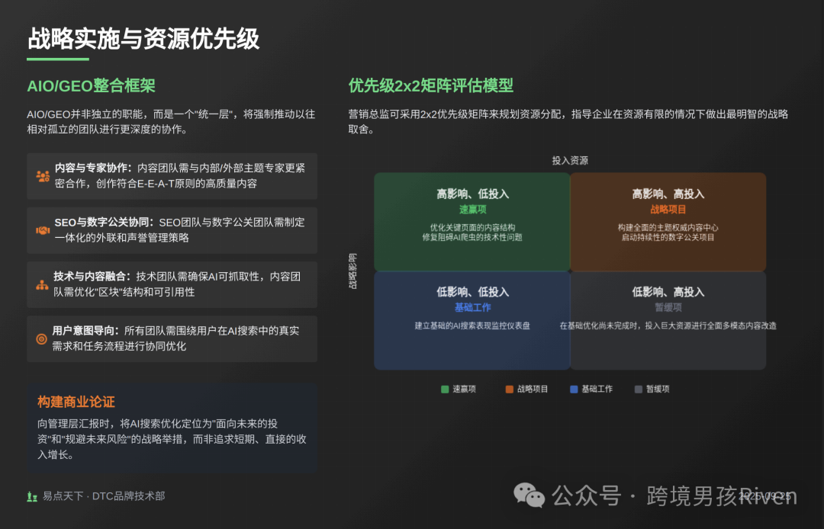The image size is (824, 529).
Task: Click the handshake icon beside SEO与数字公关协同
Action: [43, 230]
